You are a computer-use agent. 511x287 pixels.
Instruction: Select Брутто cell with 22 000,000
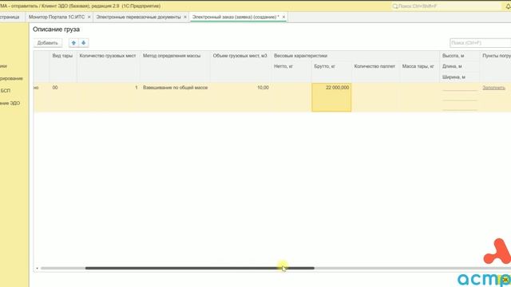point(331,97)
